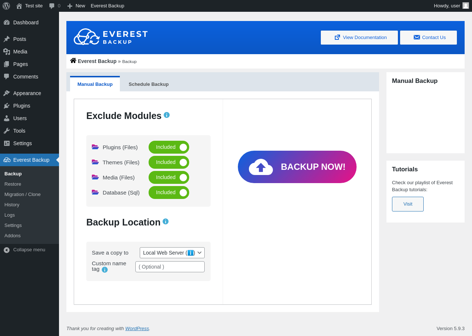The width and height of the screenshot is (472, 336).
Task: Click the Plugins (Files) folder icon
Action: coord(95,147)
